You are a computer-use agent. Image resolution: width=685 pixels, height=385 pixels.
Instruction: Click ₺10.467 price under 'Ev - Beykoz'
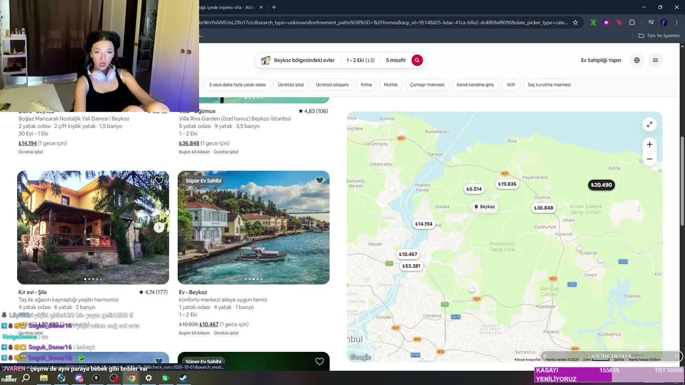point(209,325)
